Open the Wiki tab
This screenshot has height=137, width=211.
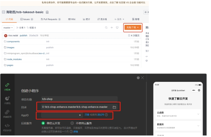[72, 19]
